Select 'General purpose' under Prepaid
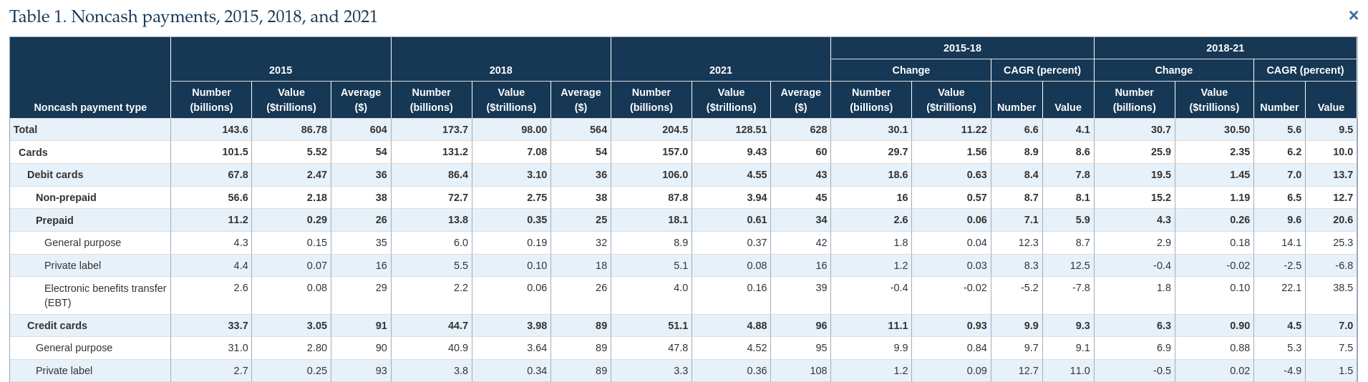1368x382 pixels. click(x=82, y=243)
